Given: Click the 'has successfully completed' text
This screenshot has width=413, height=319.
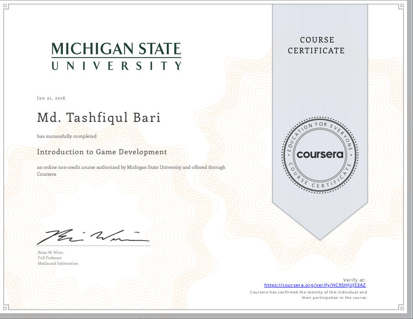Looking at the screenshot, I should click(67, 136).
